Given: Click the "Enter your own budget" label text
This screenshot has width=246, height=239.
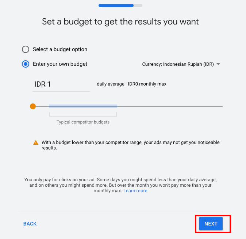Looking at the screenshot, I should [x=60, y=64].
